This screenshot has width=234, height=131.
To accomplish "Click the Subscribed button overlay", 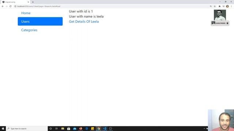I will click(x=220, y=23).
